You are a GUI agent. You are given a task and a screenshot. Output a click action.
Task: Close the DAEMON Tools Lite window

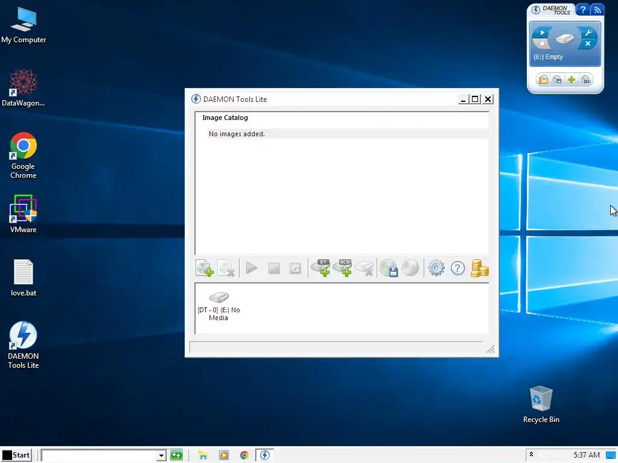pyautogui.click(x=488, y=99)
